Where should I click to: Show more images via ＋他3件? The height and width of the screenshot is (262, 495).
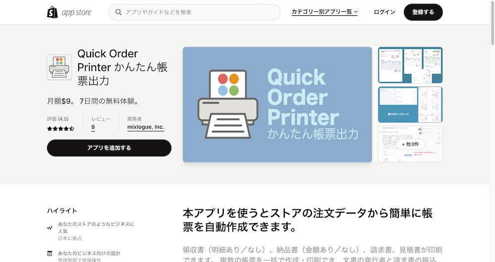[x=410, y=144]
